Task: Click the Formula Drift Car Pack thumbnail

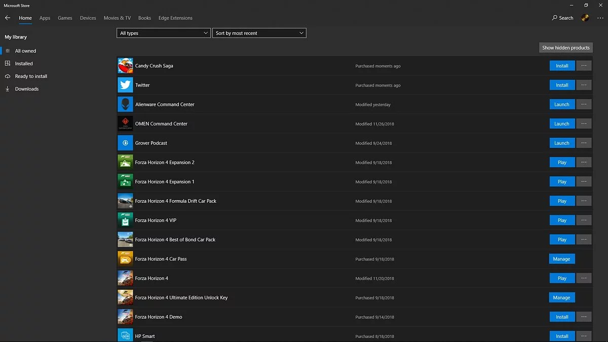Action: (125, 201)
